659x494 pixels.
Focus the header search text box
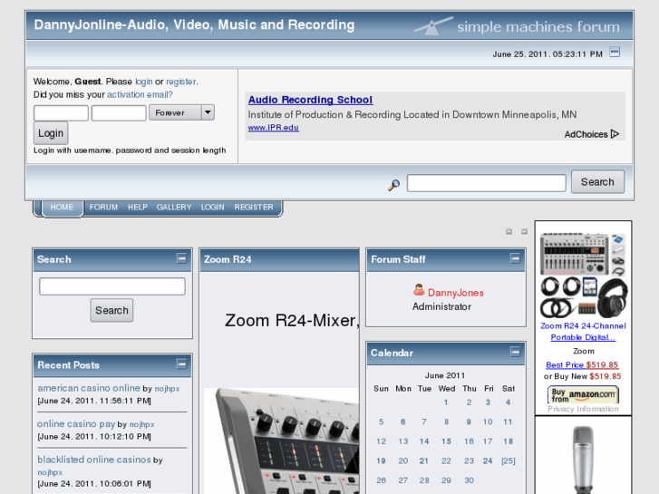[x=486, y=183]
